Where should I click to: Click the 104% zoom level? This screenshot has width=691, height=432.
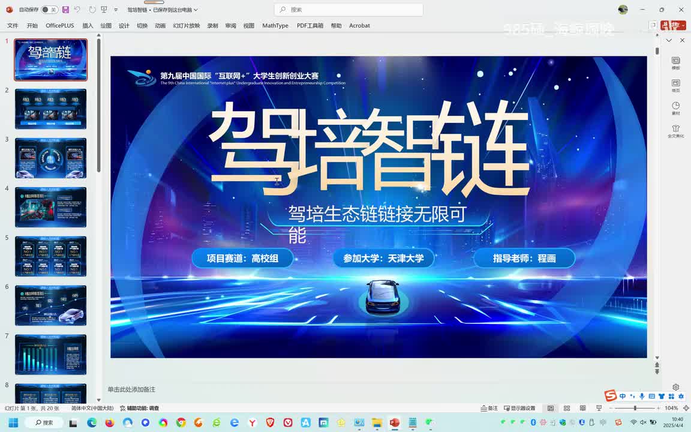tap(671, 408)
